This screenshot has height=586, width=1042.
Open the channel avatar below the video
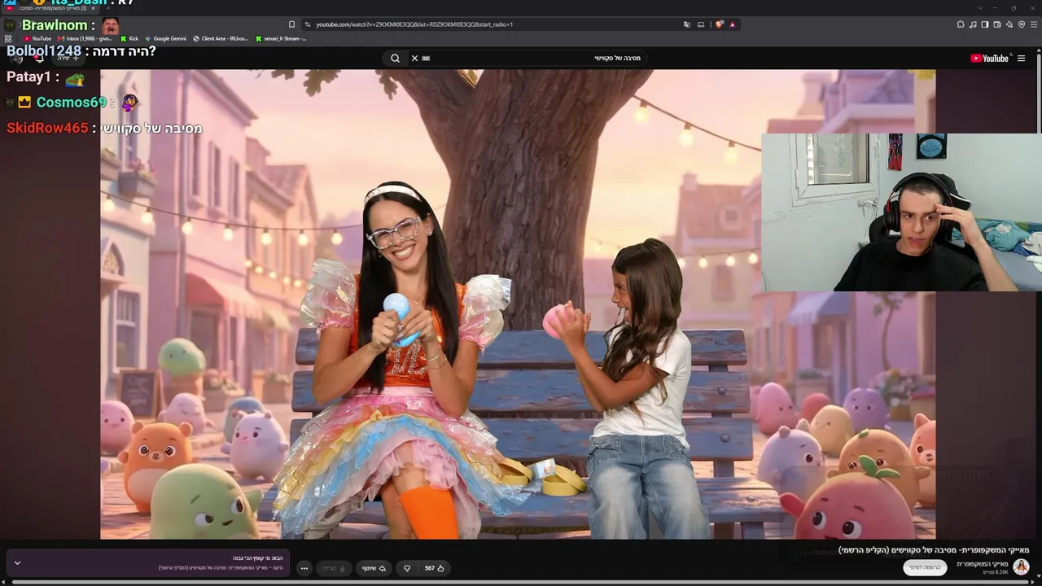[x=1021, y=567]
